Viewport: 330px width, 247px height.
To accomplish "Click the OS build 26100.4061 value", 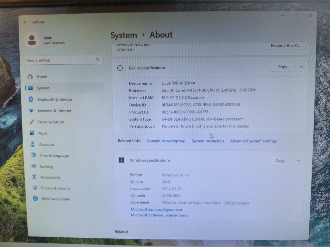I will (171, 196).
